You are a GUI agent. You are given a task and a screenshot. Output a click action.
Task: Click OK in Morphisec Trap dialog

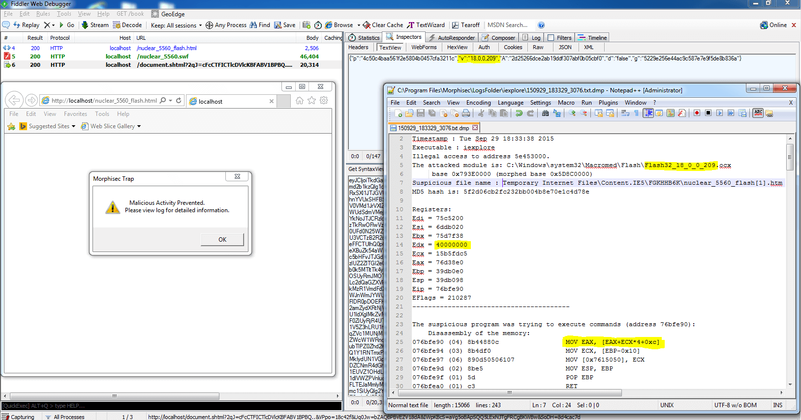point(222,239)
